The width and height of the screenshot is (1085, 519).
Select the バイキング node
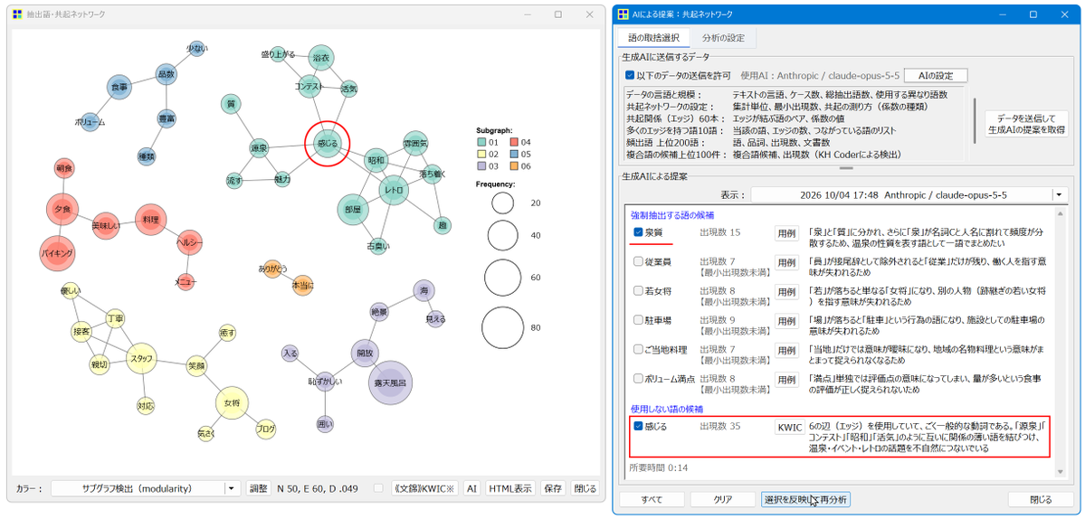[x=57, y=254]
